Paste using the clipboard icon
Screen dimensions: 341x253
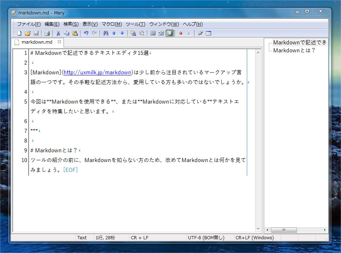(75, 33)
